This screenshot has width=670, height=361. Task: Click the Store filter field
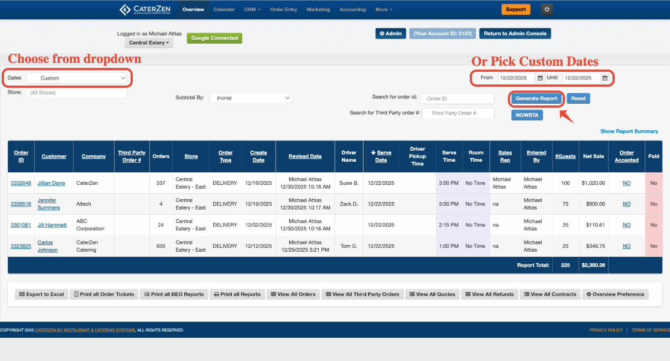click(x=77, y=93)
